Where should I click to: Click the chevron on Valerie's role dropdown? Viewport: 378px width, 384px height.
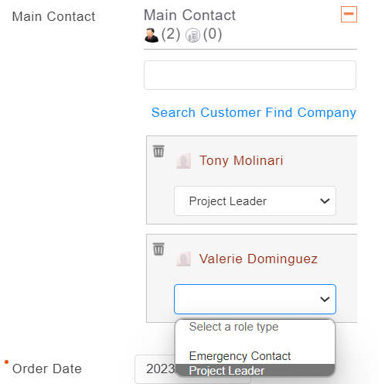click(325, 299)
